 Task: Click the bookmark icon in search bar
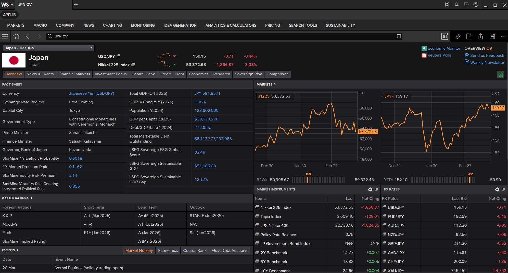point(399,36)
